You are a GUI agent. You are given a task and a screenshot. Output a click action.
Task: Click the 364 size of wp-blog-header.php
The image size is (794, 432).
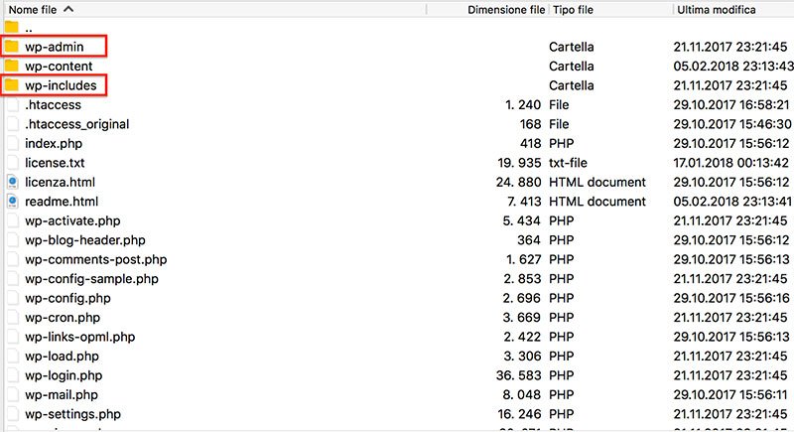(x=529, y=240)
